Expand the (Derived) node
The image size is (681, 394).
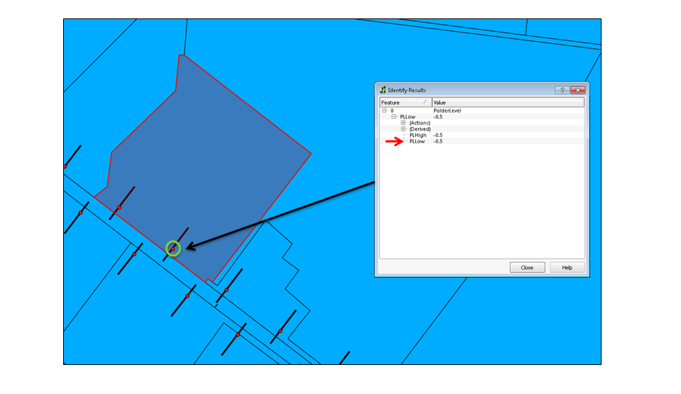pos(403,129)
